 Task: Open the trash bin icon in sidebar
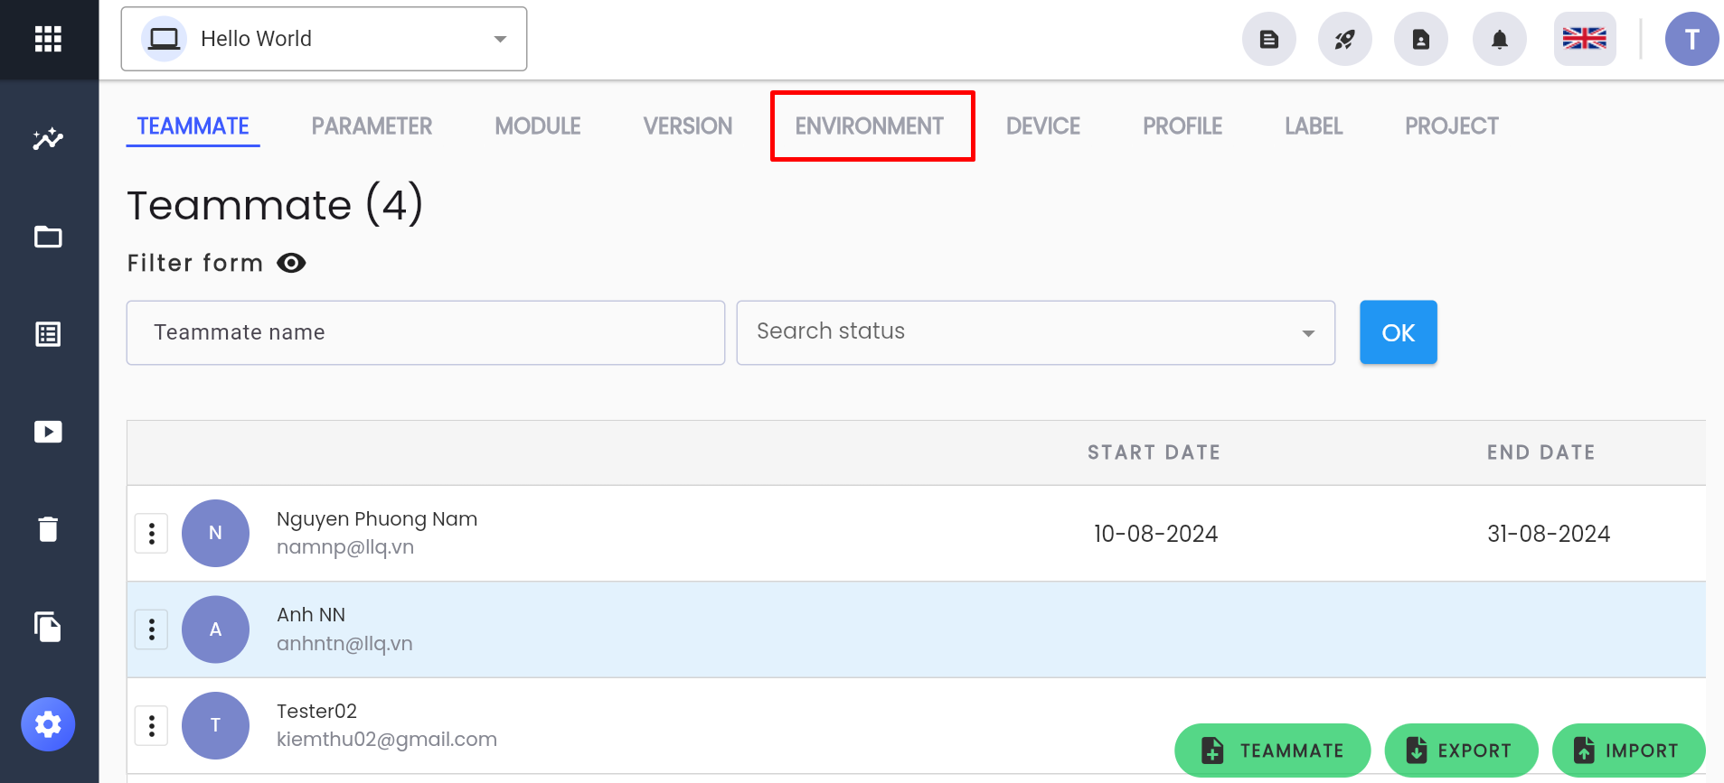(x=48, y=529)
